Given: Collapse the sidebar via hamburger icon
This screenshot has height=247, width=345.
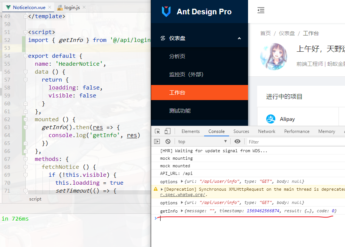Looking at the screenshot, I should click(x=261, y=10).
